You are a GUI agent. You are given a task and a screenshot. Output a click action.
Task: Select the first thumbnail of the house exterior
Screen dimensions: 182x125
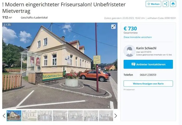click(x=14, y=116)
